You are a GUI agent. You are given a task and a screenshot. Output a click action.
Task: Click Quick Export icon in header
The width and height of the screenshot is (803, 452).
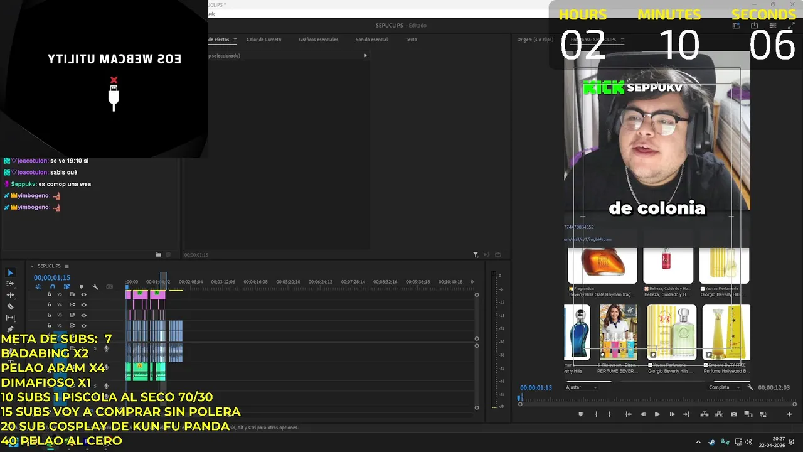pos(754,26)
